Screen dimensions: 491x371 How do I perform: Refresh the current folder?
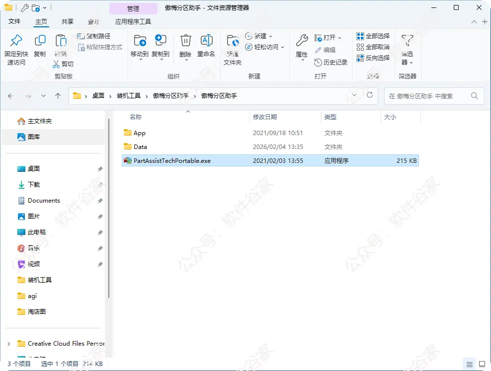click(x=370, y=95)
